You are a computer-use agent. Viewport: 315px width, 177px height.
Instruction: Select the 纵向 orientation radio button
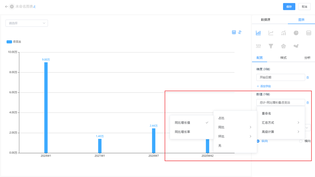point(258,141)
